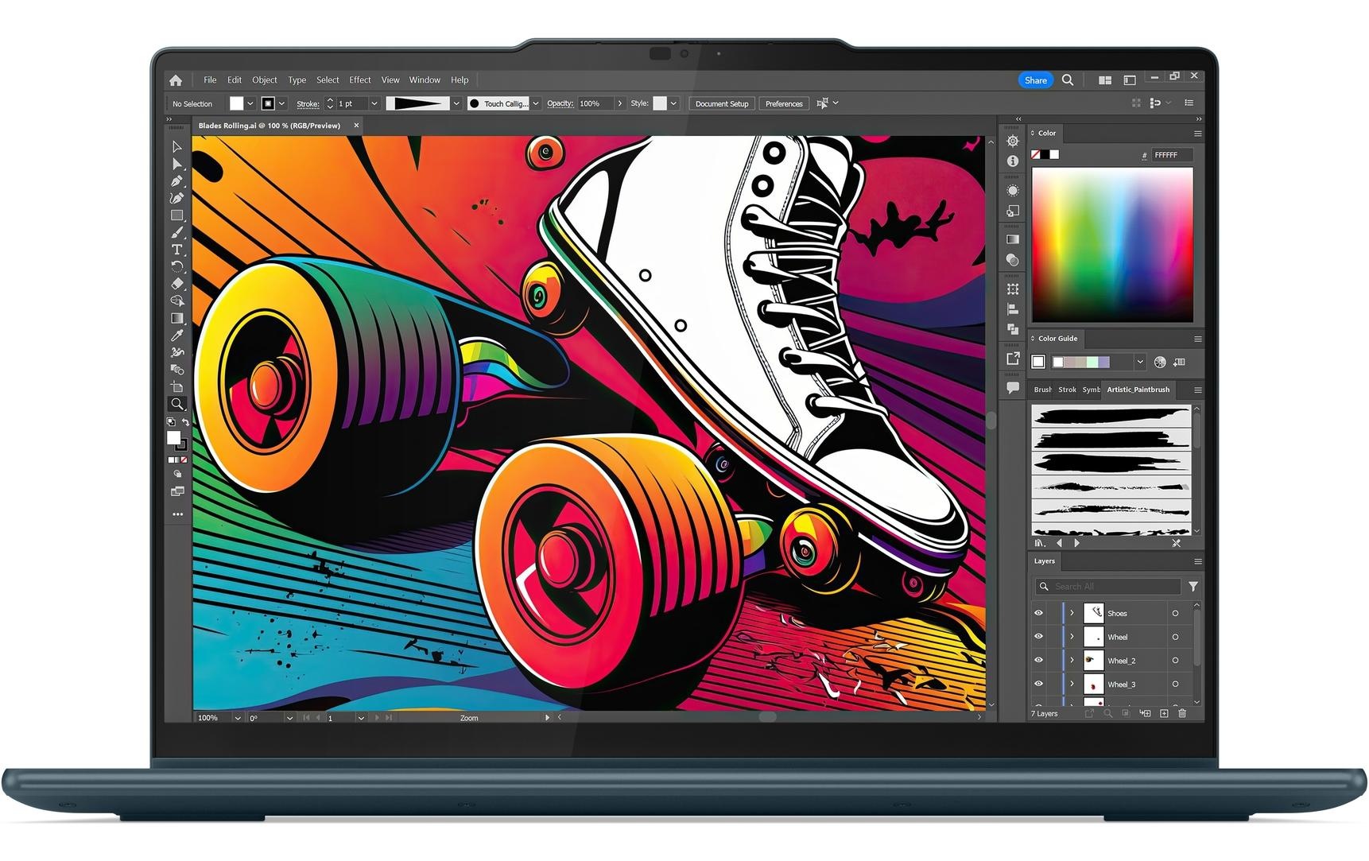The height and width of the screenshot is (861, 1369).
Task: Select the Zoom tool in toolbar
Action: coord(176,404)
